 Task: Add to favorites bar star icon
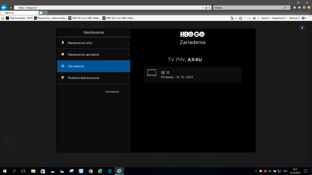tap(3, 18)
